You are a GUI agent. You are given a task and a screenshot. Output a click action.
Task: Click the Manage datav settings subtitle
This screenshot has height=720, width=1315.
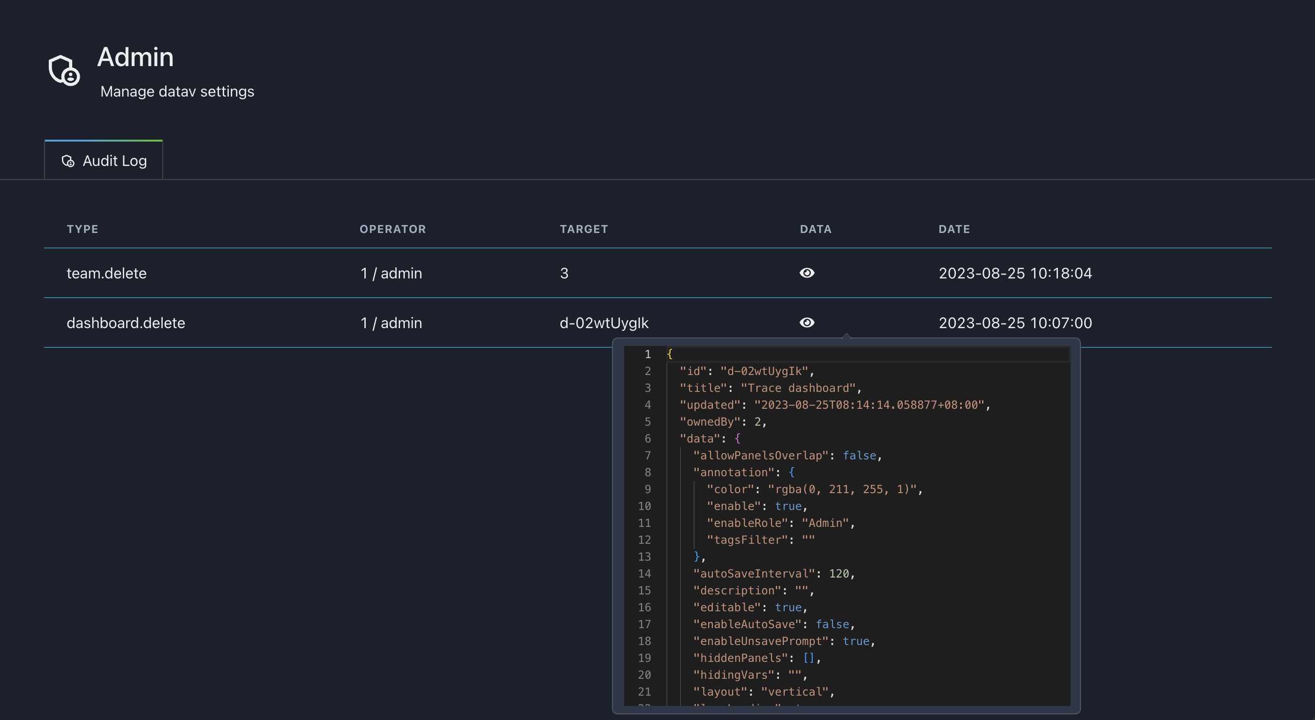177,91
